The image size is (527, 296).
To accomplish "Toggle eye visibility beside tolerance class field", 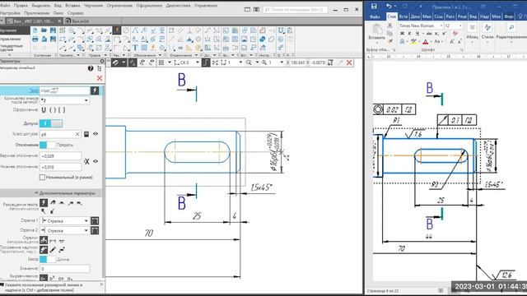I will (96, 134).
